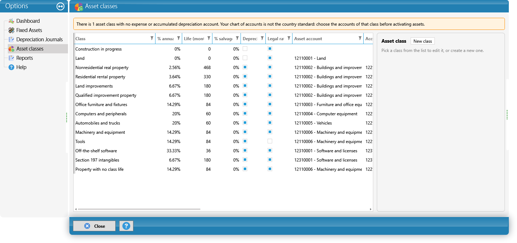Click the Fixed Assets icon in sidebar
Image resolution: width=517 pixels, height=243 pixels.
click(x=11, y=30)
